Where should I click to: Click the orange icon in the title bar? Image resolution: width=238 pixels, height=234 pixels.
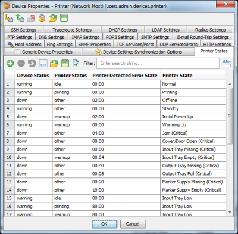pos(7,6)
